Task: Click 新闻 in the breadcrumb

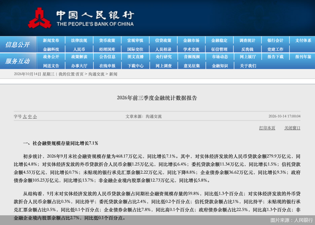Action: (x=113, y=74)
